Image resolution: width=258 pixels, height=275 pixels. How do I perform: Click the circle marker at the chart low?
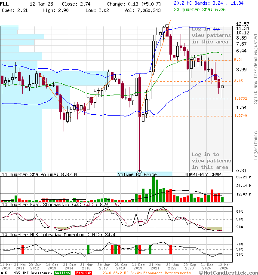139,171
